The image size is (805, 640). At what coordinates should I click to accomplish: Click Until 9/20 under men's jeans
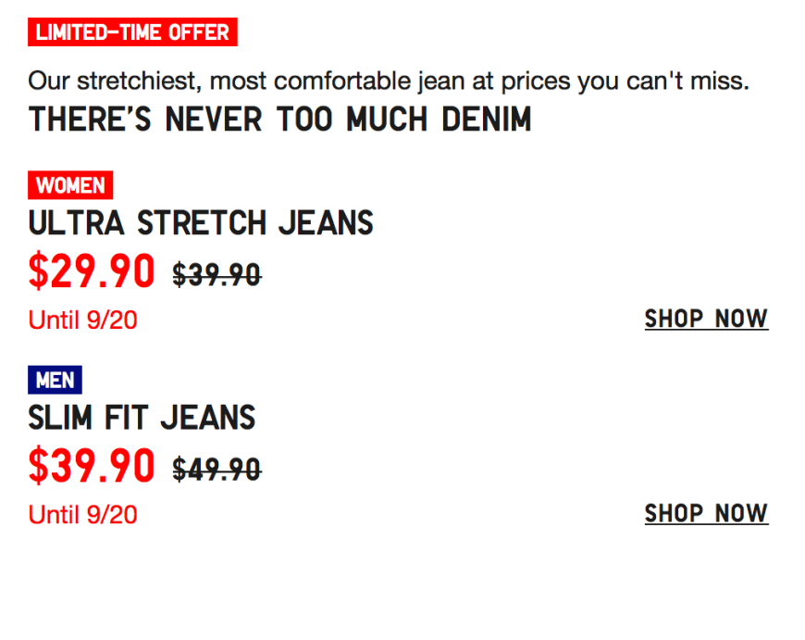tap(82, 515)
